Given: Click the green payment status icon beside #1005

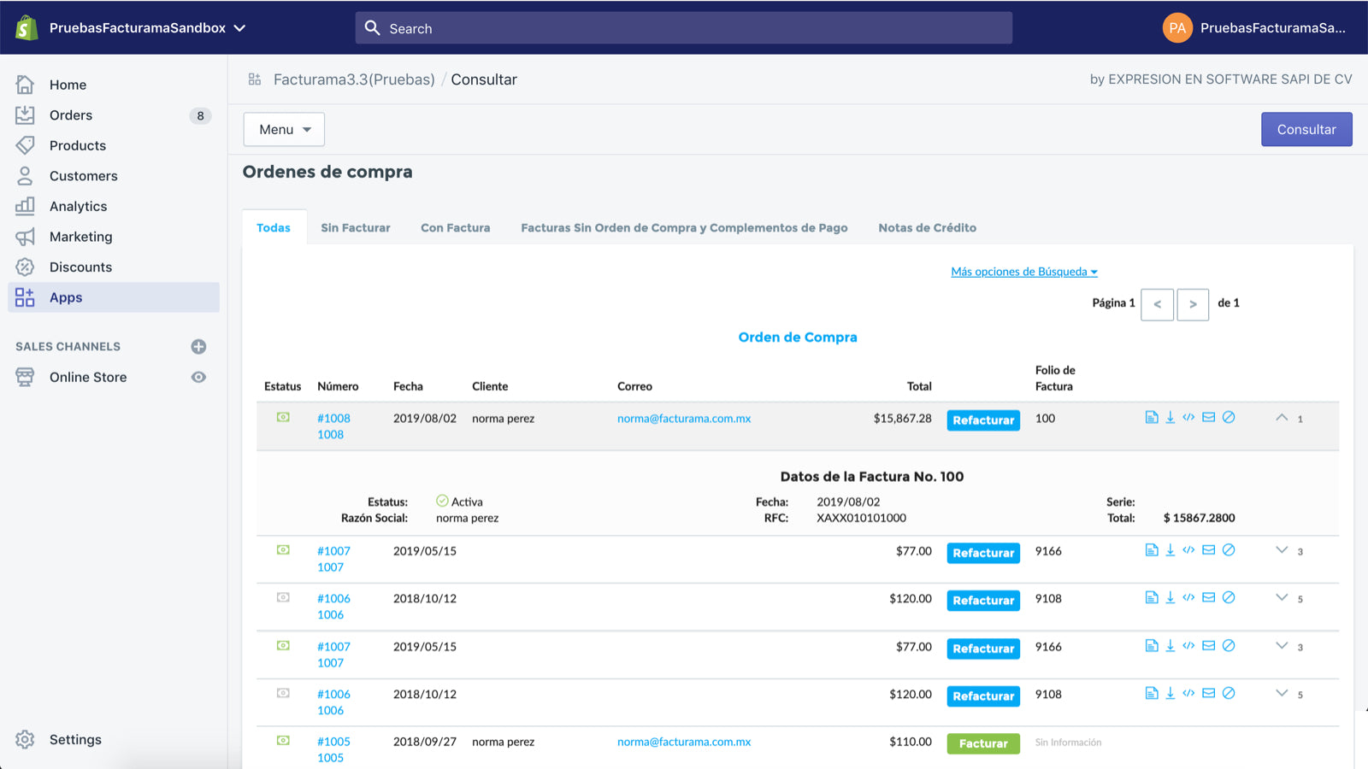Looking at the screenshot, I should coord(283,742).
